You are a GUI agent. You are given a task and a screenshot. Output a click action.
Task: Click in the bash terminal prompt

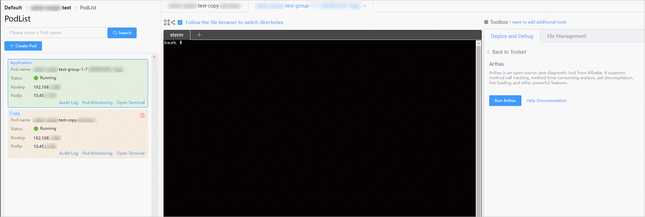[x=173, y=43]
